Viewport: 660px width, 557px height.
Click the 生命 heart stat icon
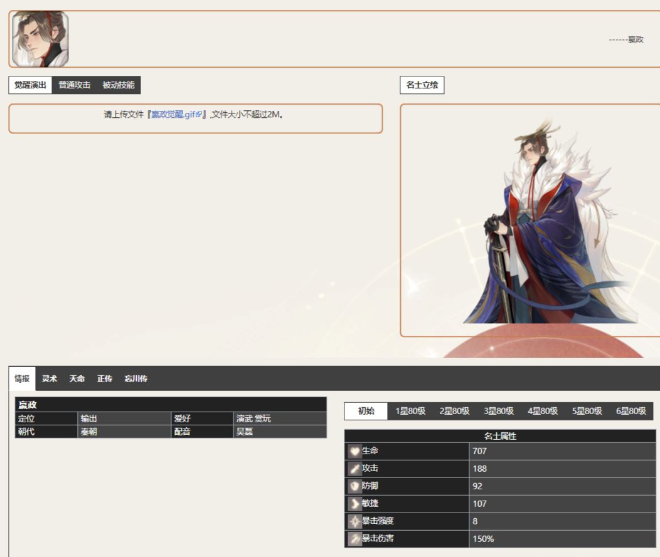pos(355,451)
